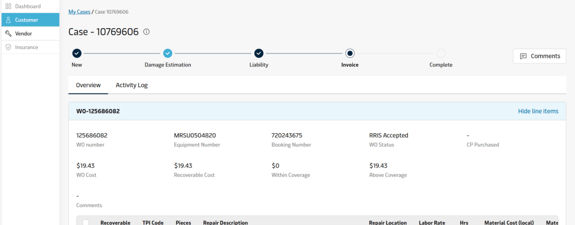
Task: Click the Insurance shield icon in sidebar
Action: pyautogui.click(x=8, y=47)
